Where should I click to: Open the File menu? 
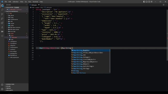click(6, 2)
